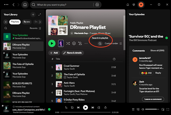Click the DRmare Playlist cover art
Viewport: 171px width, 115px height.
point(58,25)
